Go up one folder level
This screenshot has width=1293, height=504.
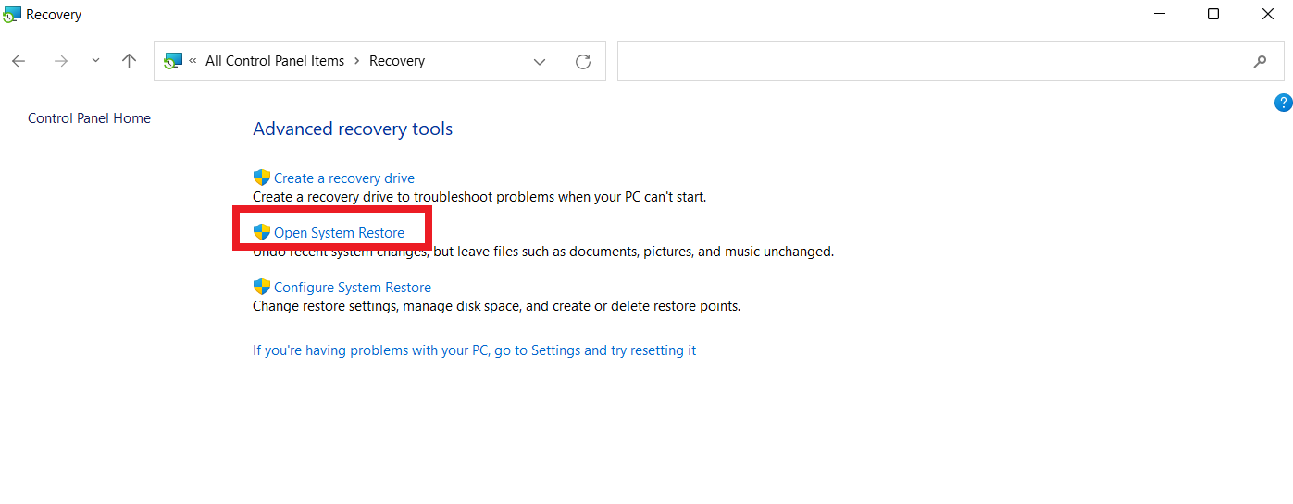(x=129, y=61)
